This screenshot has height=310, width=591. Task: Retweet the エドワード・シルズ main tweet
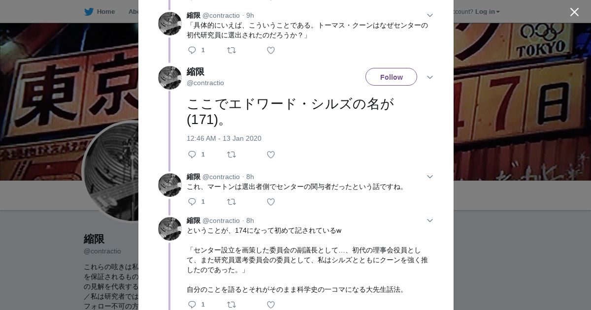click(x=231, y=155)
